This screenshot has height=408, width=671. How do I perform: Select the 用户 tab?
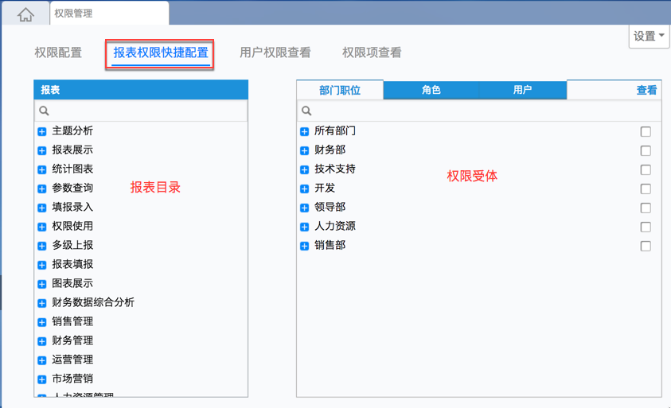522,90
